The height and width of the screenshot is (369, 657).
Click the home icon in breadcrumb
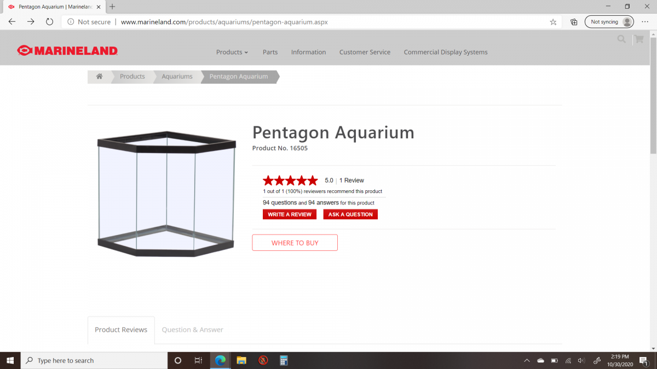coord(99,77)
